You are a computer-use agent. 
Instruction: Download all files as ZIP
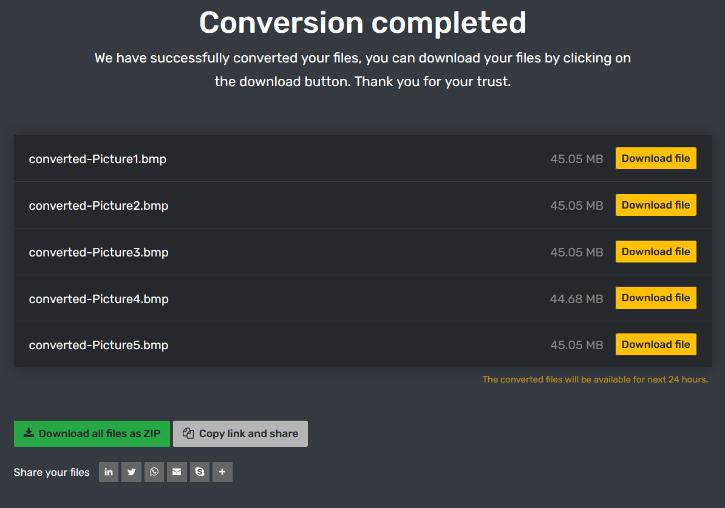[92, 433]
